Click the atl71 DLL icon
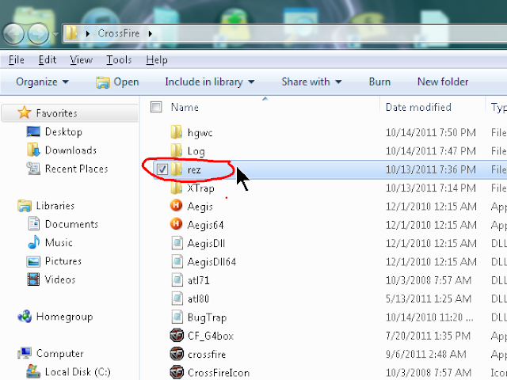507x380 pixels. 177,279
